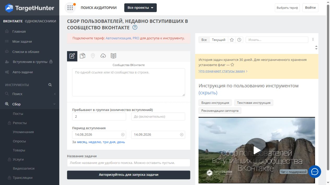Set the period to месяц

coord(82,142)
